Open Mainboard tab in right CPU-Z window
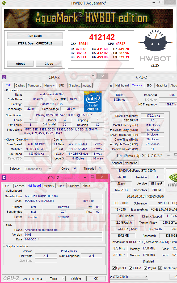The width and height of the screenshot is (177, 283). [x=122, y=85]
